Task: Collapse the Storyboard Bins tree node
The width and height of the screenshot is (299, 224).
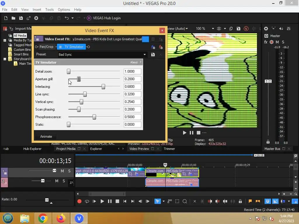Action: pyautogui.click(x=5, y=59)
